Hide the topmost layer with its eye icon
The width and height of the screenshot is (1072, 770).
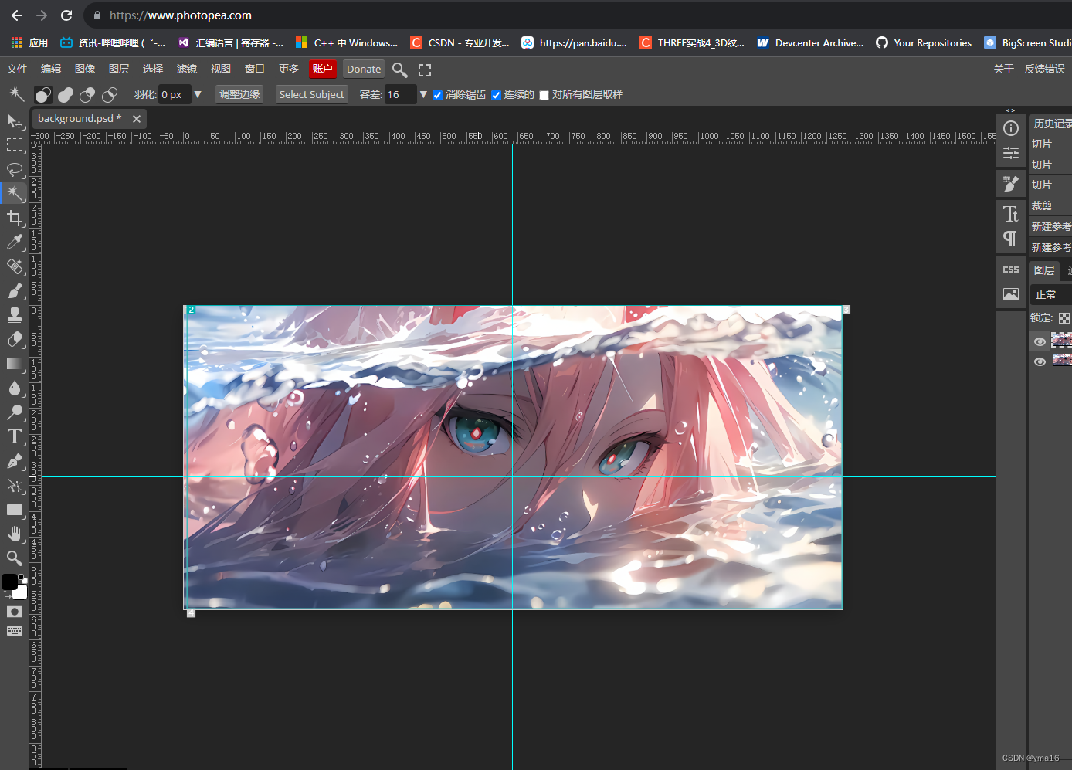pos(1040,341)
